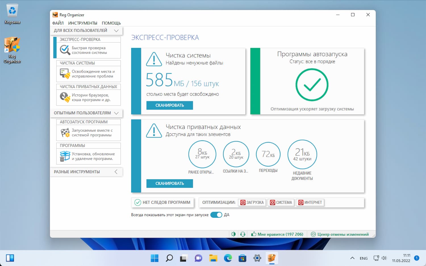Click the green checkmark circle for autostart

[312, 85]
